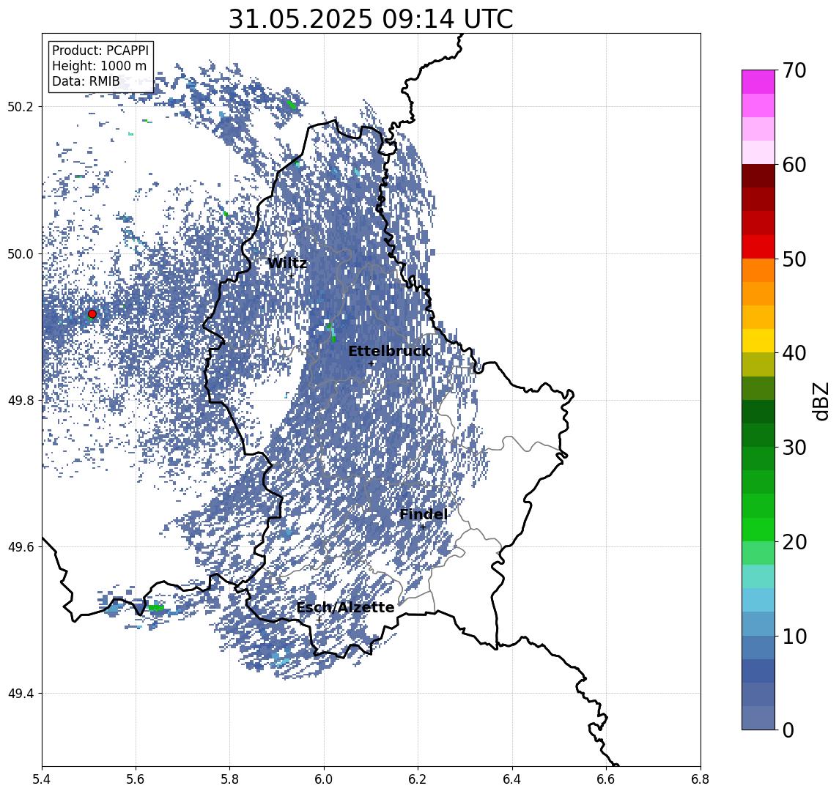Click the Height: 1000 m legend line
Viewport: 839px width, 794px height.
99,67
